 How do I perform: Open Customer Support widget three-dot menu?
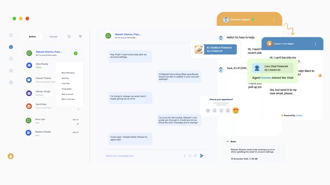tap(274, 20)
